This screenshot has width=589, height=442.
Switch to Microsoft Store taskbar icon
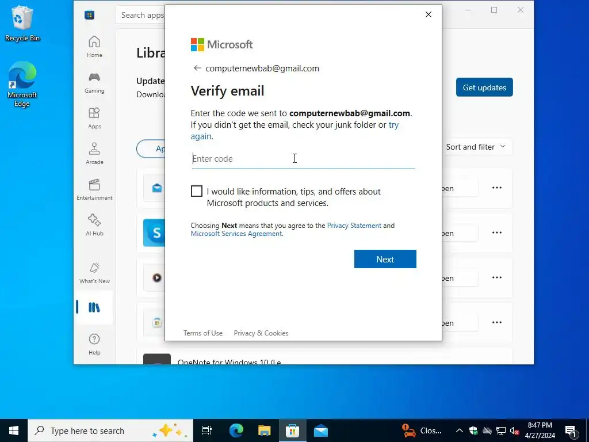click(293, 430)
